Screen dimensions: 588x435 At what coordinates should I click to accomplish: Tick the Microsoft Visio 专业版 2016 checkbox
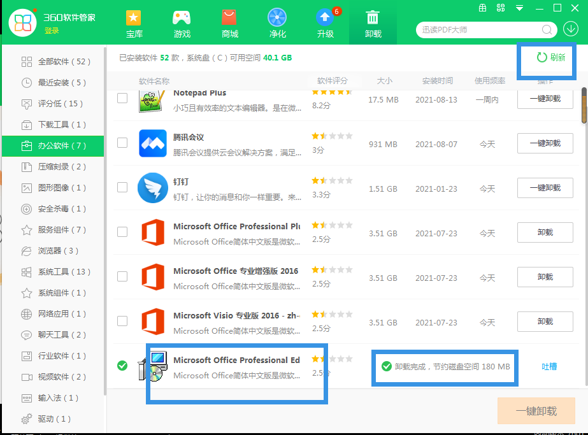click(x=122, y=322)
